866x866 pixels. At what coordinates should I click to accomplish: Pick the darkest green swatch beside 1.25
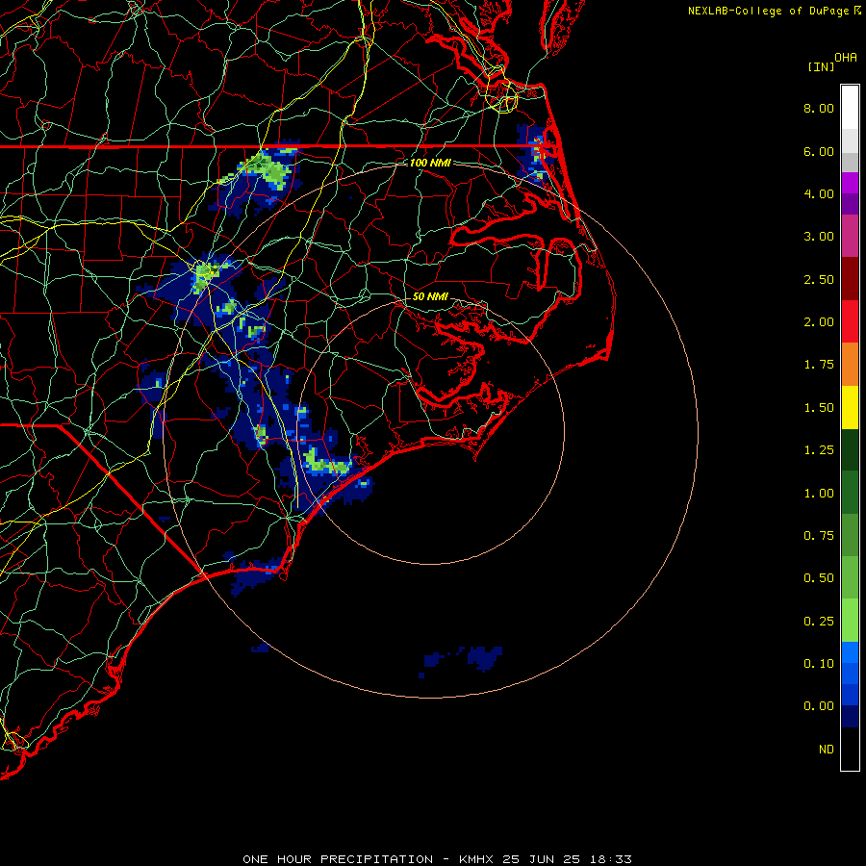pyautogui.click(x=850, y=450)
